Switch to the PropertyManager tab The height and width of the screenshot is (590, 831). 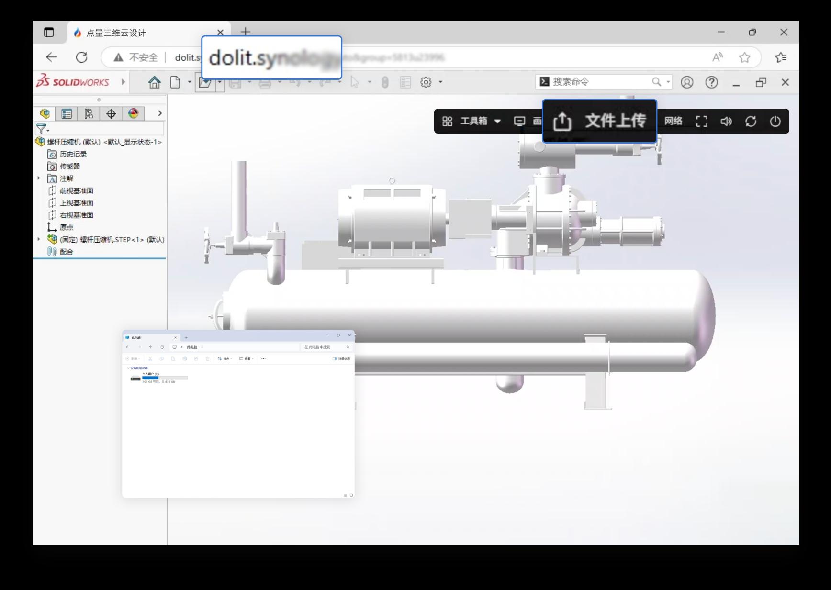pyautogui.click(x=67, y=113)
